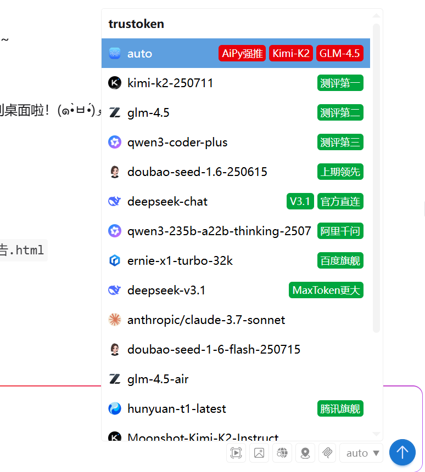Screen dimensions: 425x472
Task: Choose the deepseek-chat model
Action: pos(236,201)
